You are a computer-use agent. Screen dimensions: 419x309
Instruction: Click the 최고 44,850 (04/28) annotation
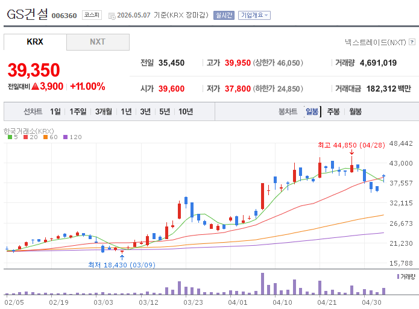pyautogui.click(x=351, y=145)
